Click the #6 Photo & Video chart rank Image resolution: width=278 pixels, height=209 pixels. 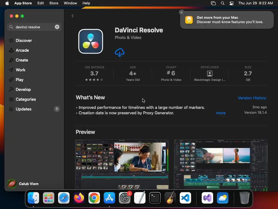click(171, 73)
